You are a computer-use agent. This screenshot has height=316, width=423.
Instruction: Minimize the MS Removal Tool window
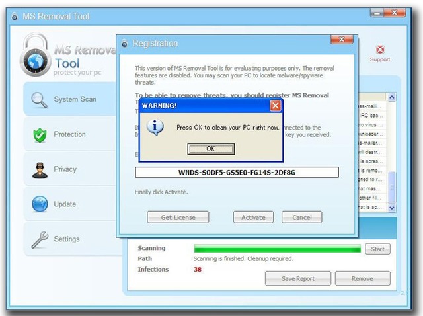(377, 13)
